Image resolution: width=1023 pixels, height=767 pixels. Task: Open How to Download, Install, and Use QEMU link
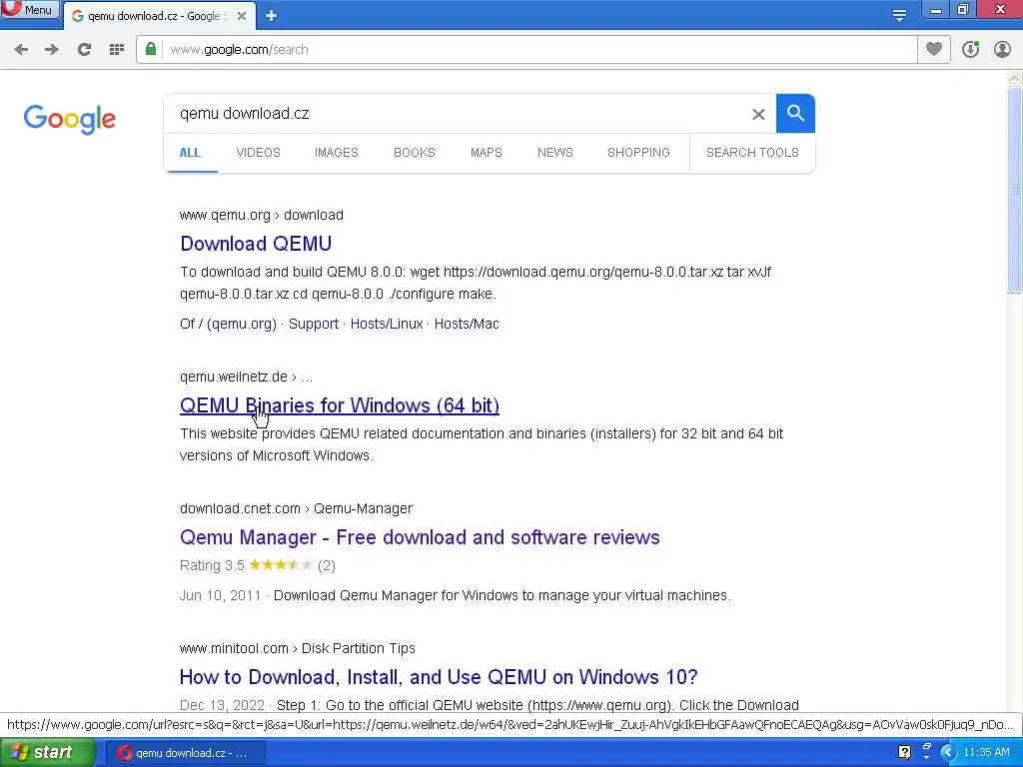point(439,676)
